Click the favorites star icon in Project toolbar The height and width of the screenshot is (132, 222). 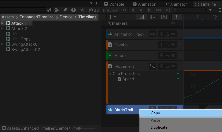(82, 10)
